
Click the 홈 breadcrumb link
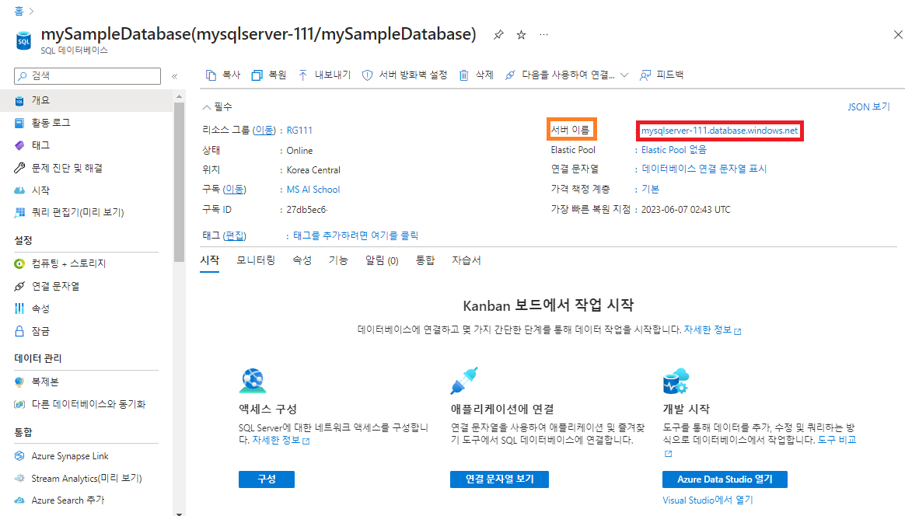pos(19,11)
